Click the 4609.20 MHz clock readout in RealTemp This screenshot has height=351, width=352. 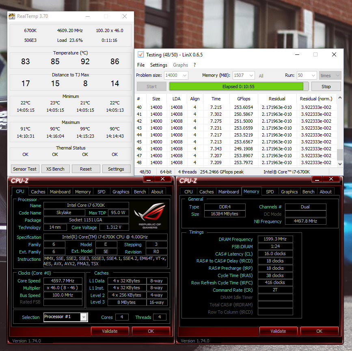70,30
